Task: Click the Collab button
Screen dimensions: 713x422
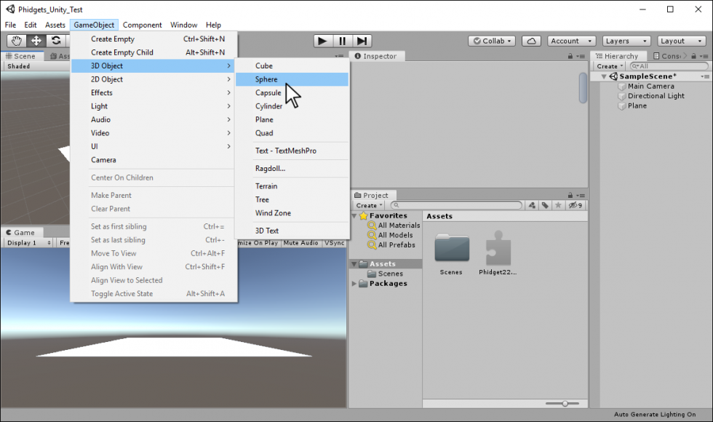Action: (492, 41)
